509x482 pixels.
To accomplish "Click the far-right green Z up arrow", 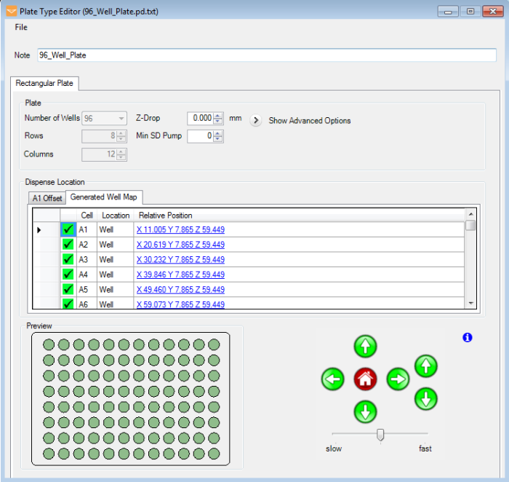I will pos(425,366).
